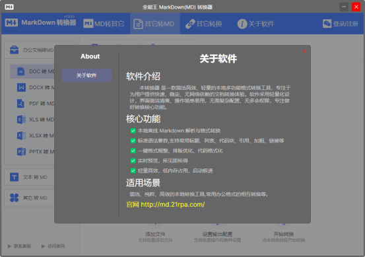Minimize the MarkDown converter window
365x257 pixels.
344,7
